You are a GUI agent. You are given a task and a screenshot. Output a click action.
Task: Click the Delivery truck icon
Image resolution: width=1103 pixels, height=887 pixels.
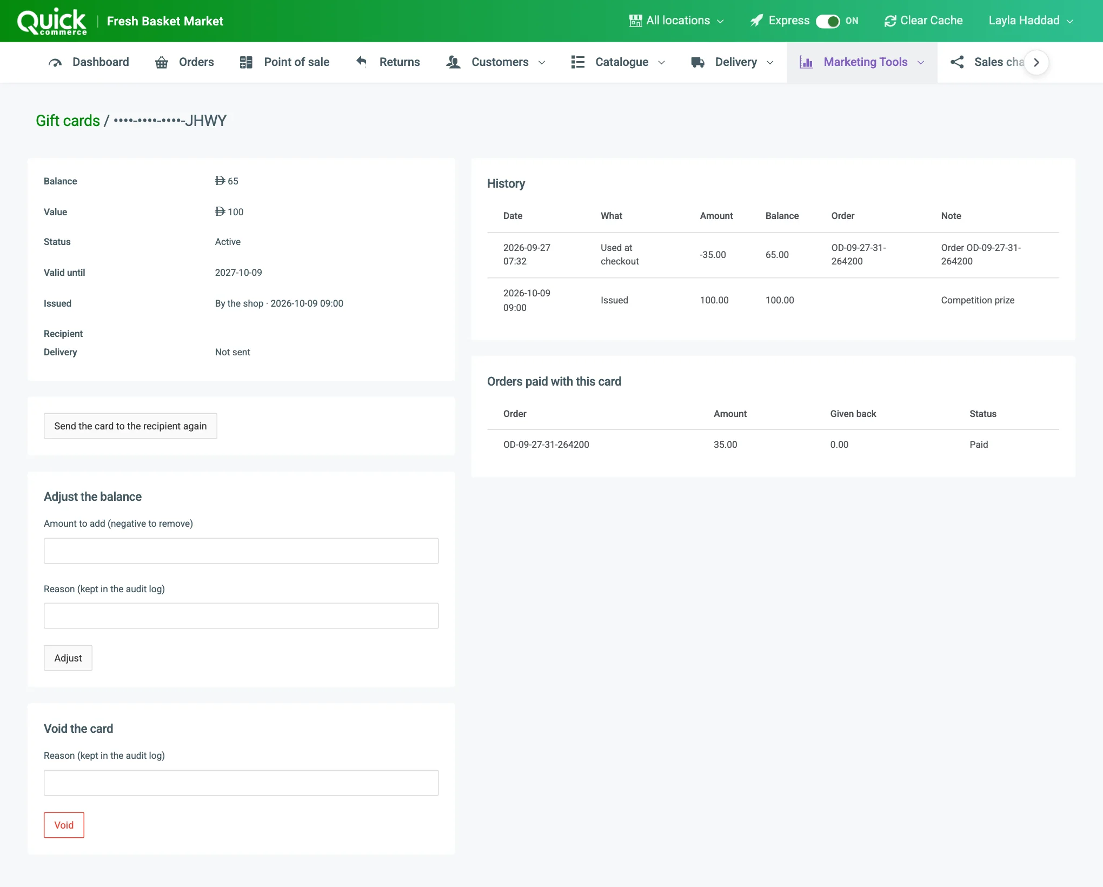click(697, 62)
